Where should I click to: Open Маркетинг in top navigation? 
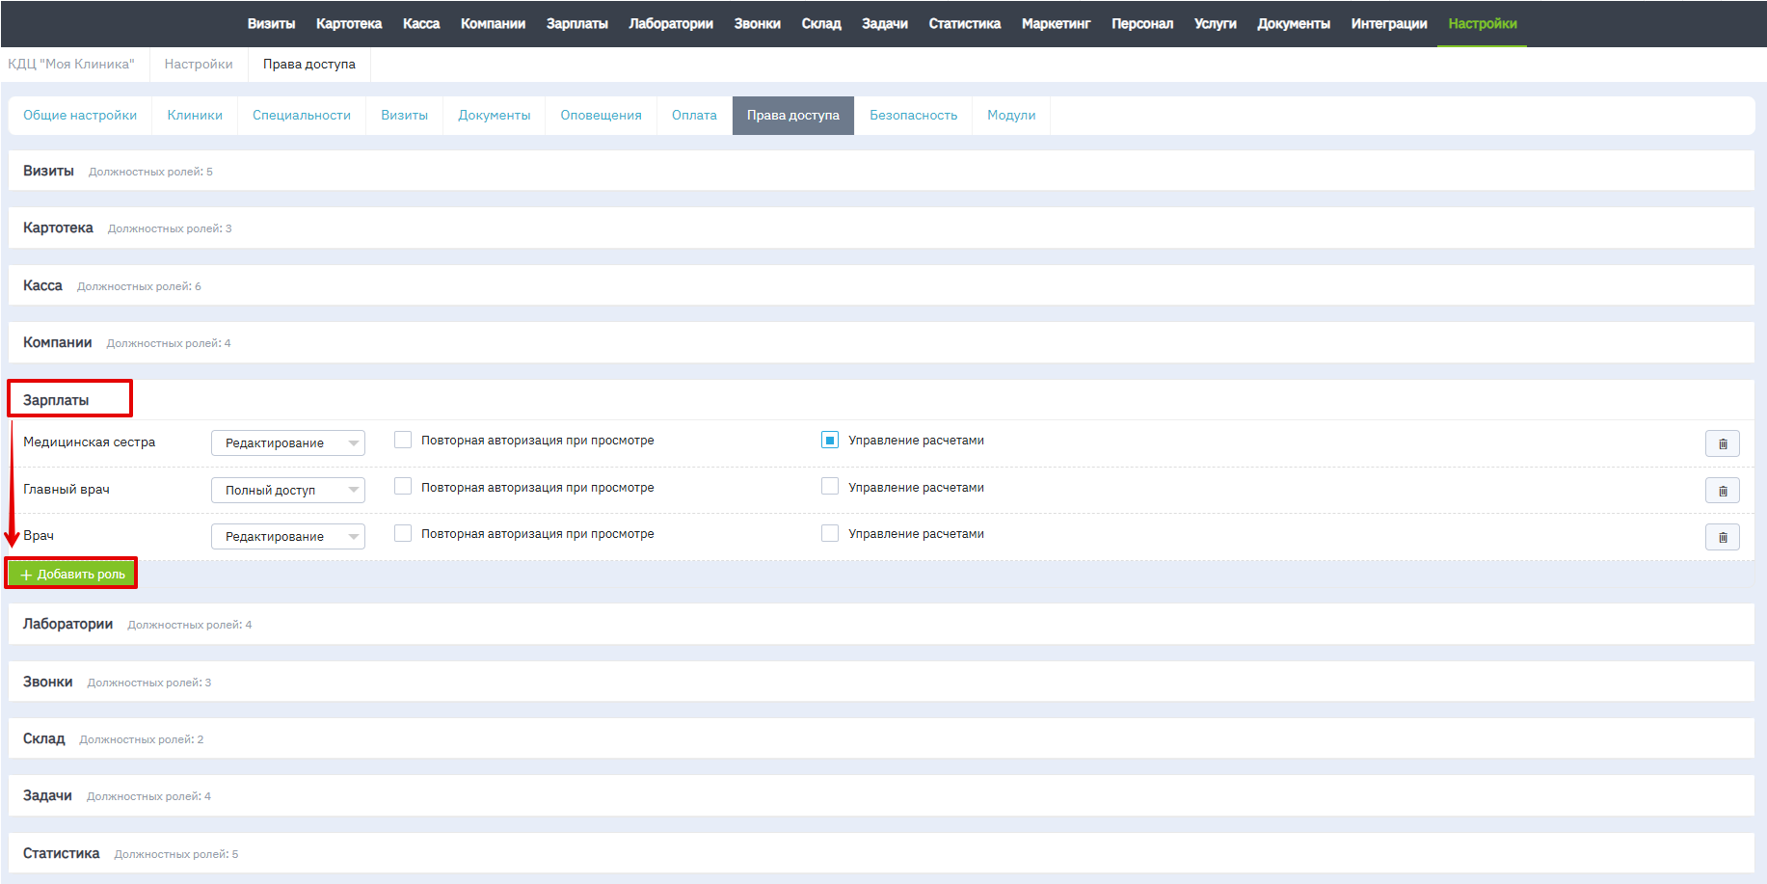point(1056,24)
